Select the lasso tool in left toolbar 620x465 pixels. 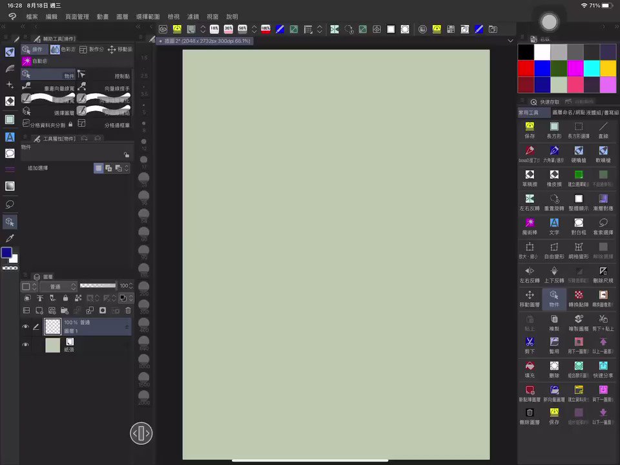[10, 204]
